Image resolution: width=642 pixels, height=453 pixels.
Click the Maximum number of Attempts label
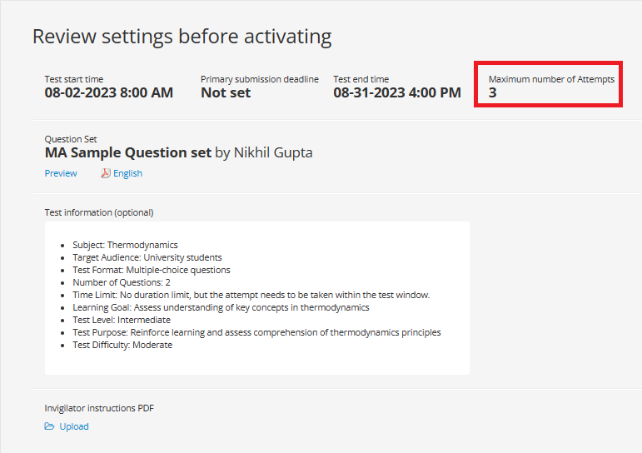click(x=551, y=79)
